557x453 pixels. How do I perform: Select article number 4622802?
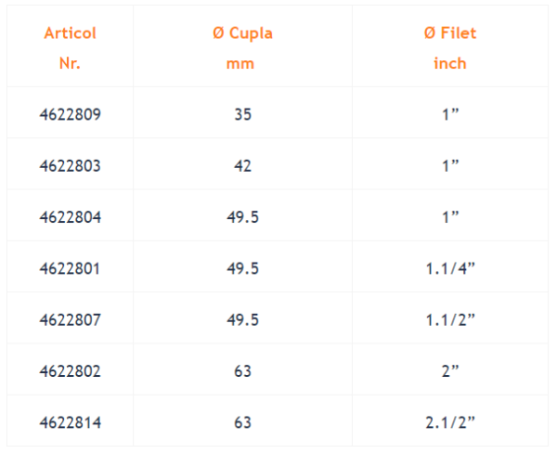coord(70,371)
